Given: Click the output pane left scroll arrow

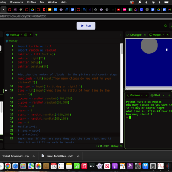Looking at the screenshot, I should click(126, 89).
